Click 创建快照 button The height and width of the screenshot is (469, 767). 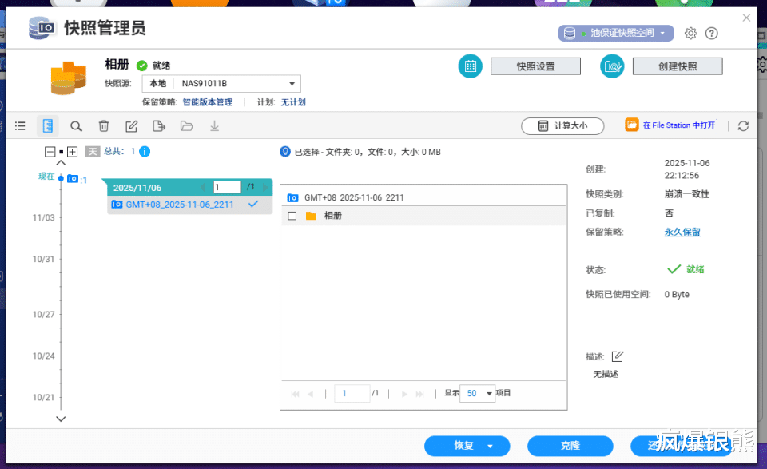pyautogui.click(x=678, y=66)
